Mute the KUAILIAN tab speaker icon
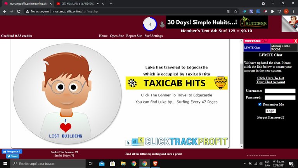This screenshot has width=298, height=168. coord(98,3)
